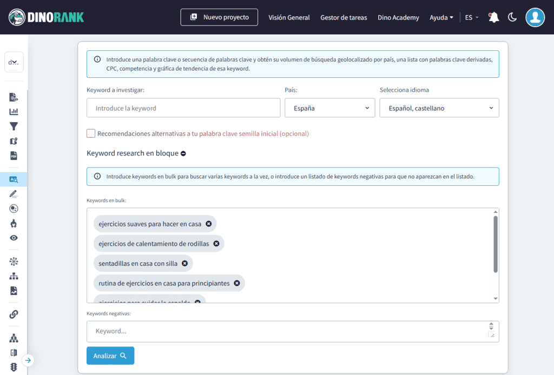Open the País dropdown showing España
Image resolution: width=554 pixels, height=375 pixels.
click(329, 108)
